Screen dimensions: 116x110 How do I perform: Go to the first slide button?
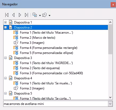coord(7,15)
